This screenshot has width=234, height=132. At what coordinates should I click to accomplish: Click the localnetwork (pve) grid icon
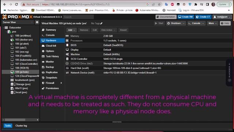coord(12,80)
